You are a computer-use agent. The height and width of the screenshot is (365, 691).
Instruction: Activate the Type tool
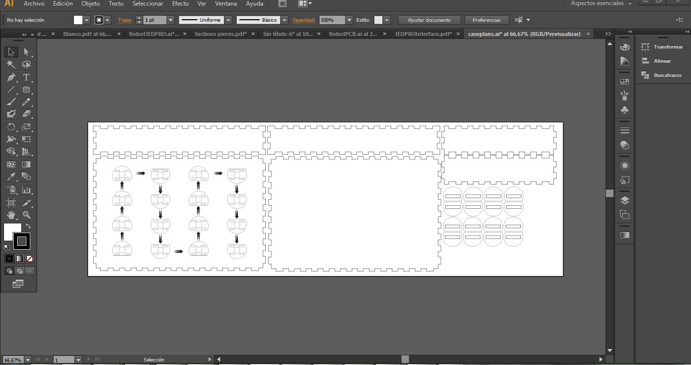(26, 77)
